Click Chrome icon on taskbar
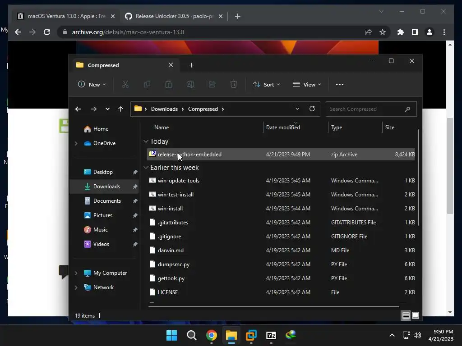Viewport: 462px width, 346px height. 212,335
